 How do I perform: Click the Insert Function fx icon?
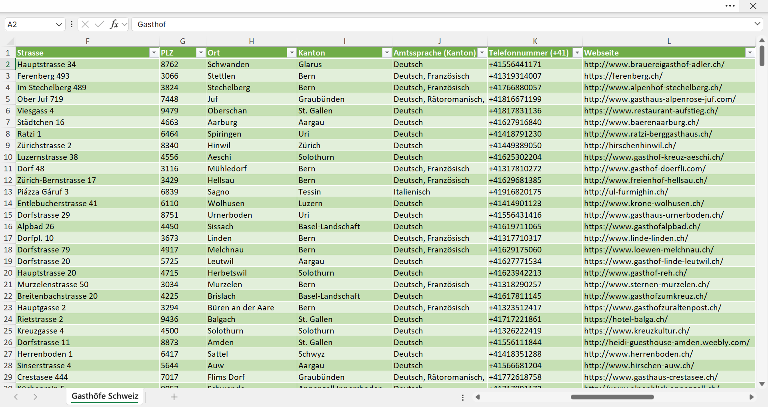point(114,24)
